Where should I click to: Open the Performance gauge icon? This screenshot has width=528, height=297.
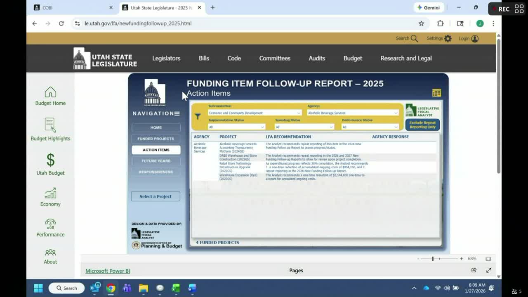click(50, 224)
